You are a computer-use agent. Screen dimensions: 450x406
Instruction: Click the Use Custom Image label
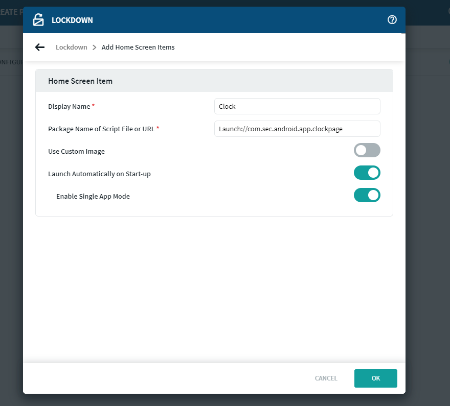(76, 152)
